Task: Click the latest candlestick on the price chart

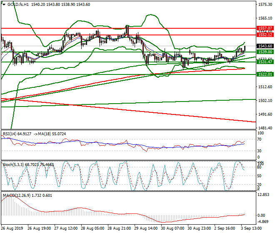Action: [245, 49]
